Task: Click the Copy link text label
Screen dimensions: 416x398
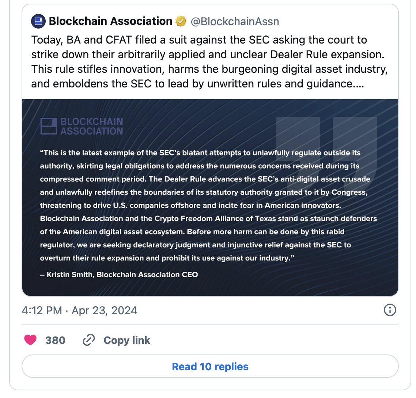Action: click(127, 340)
